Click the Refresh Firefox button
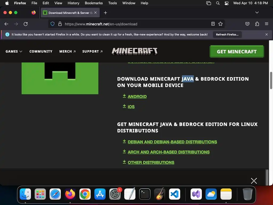This screenshot has width=273, height=205. (227, 34)
